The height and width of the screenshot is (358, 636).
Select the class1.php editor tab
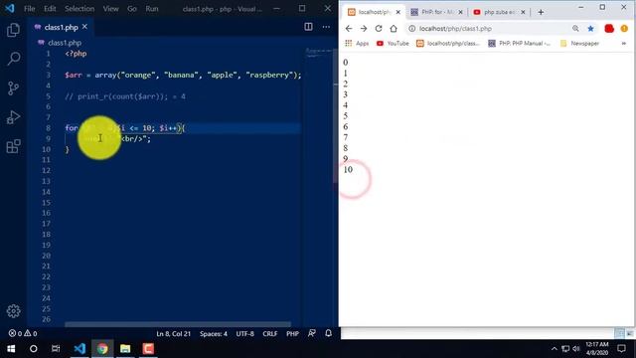click(x=60, y=27)
